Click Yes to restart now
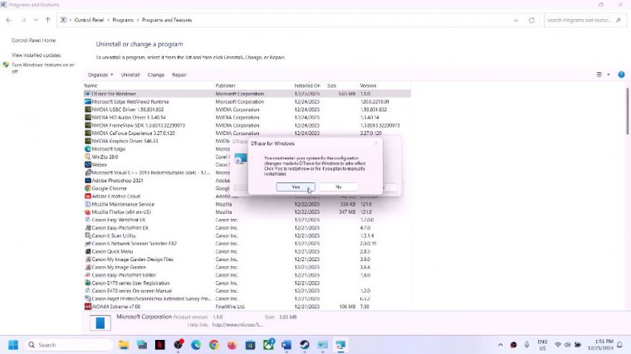 pyautogui.click(x=295, y=187)
